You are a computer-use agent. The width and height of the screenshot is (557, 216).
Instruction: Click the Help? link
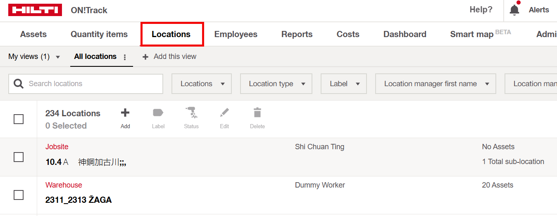pyautogui.click(x=481, y=10)
